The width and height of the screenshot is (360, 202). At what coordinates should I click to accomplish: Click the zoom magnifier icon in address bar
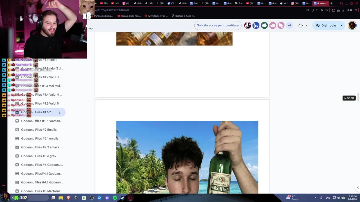point(308,10)
